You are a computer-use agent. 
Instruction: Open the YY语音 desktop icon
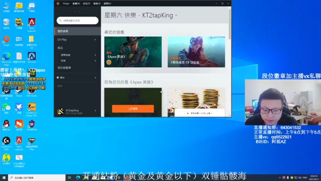[x=19, y=24]
